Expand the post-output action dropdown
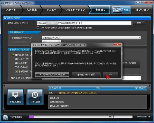Viewport: 154px width, 123px height. pyautogui.click(x=139, y=78)
